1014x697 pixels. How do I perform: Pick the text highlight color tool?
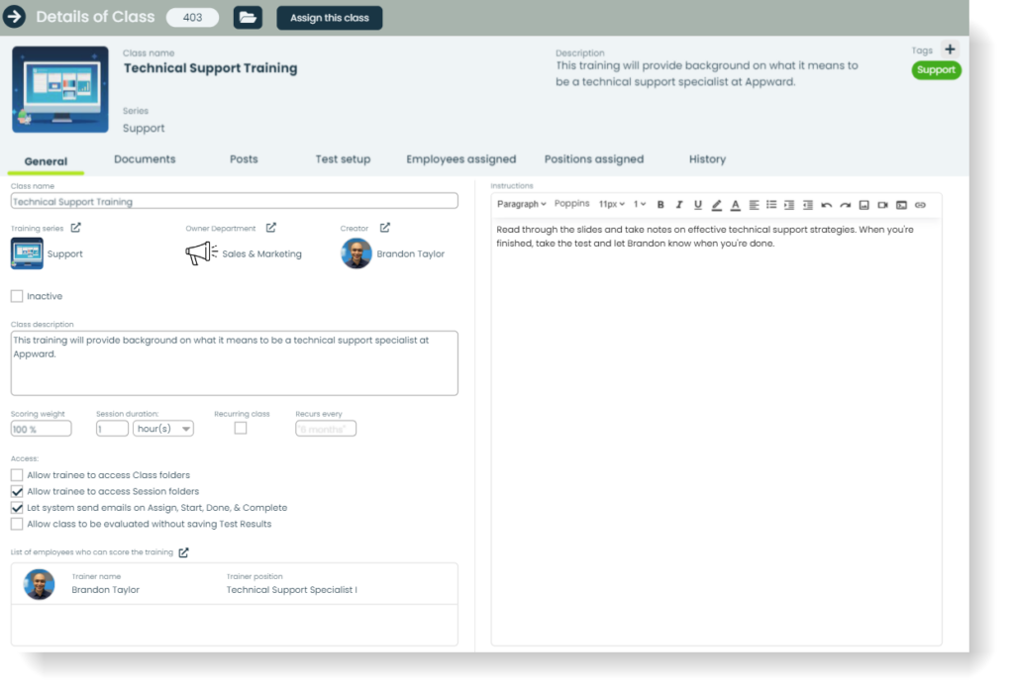coord(717,204)
